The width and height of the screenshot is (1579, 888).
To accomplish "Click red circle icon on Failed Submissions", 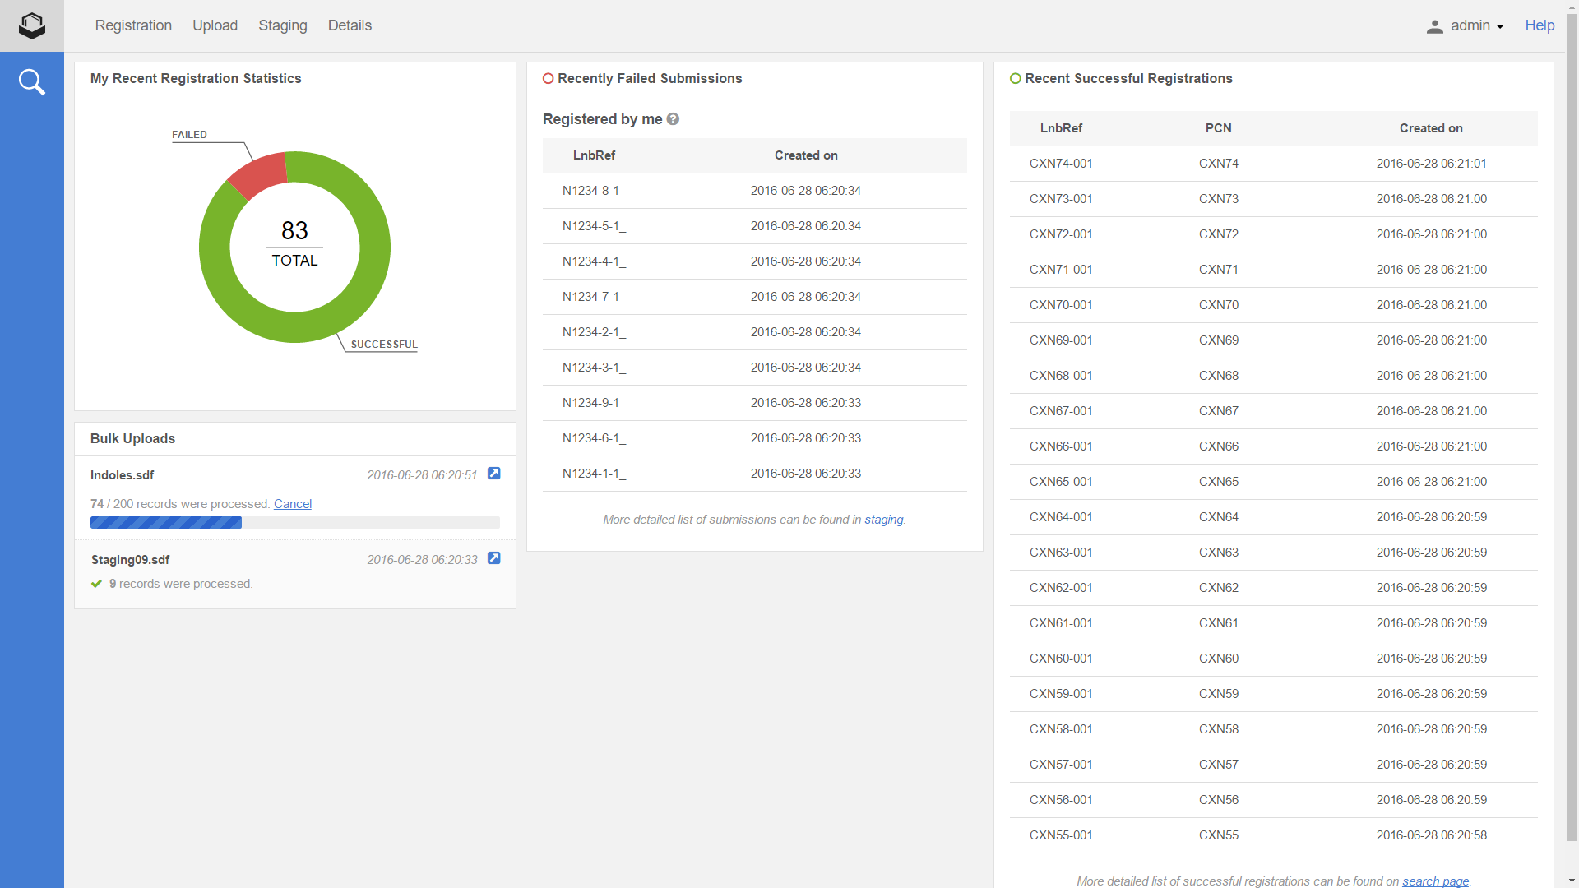I will click(x=548, y=79).
